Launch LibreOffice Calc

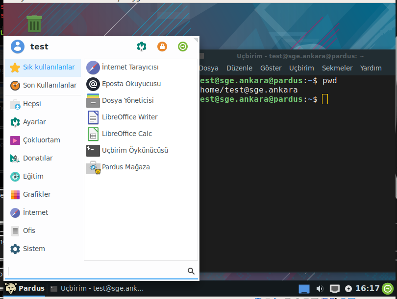click(141, 134)
